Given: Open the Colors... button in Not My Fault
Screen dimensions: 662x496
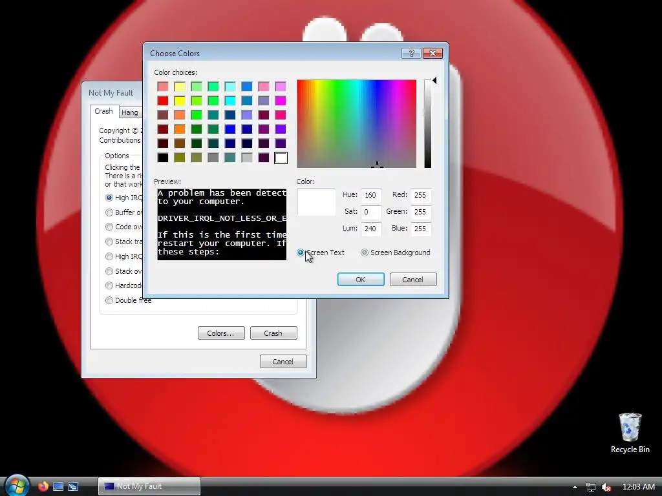Looking at the screenshot, I should click(x=221, y=333).
